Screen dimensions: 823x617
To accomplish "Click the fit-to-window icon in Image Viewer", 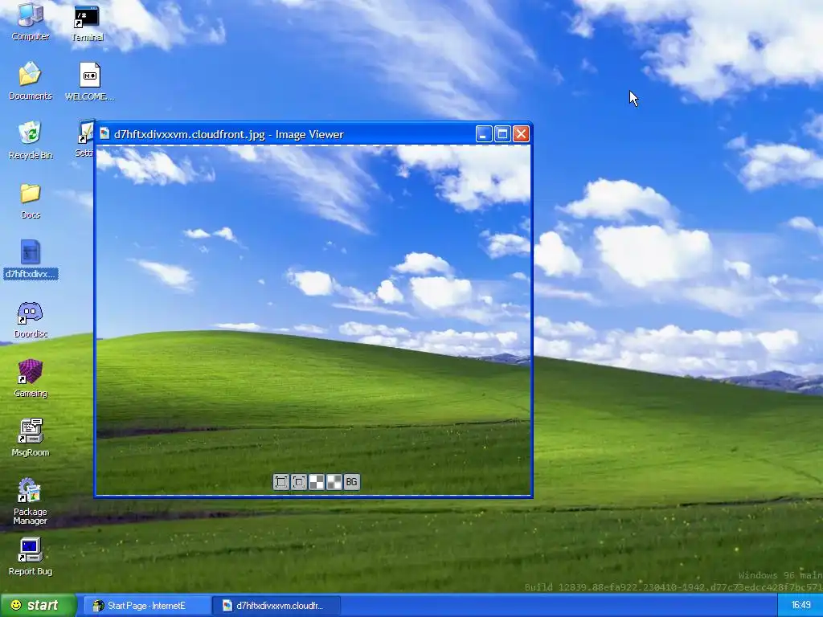I will [281, 482].
